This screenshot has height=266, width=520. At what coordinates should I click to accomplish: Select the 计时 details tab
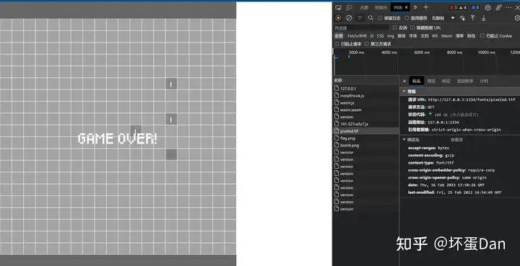click(x=484, y=81)
